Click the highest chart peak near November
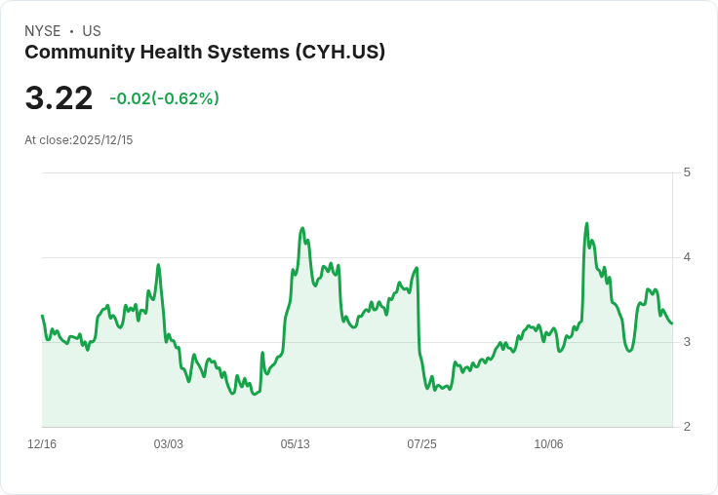The width and height of the screenshot is (718, 495). (587, 223)
